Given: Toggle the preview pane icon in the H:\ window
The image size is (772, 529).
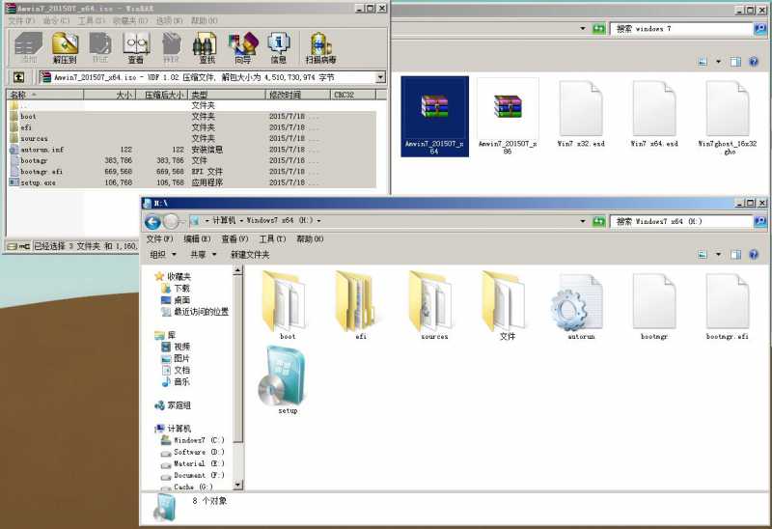Looking at the screenshot, I should tap(735, 254).
